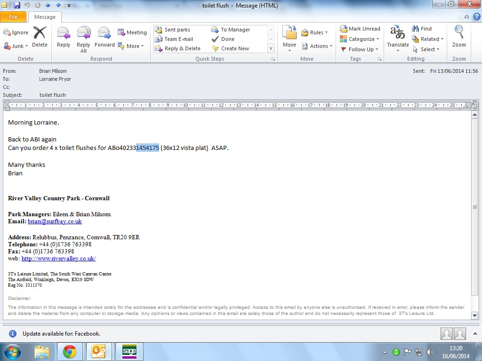Image resolution: width=482 pixels, height=361 pixels.
Task: Open the Rules dropdown
Action: pyautogui.click(x=315, y=32)
